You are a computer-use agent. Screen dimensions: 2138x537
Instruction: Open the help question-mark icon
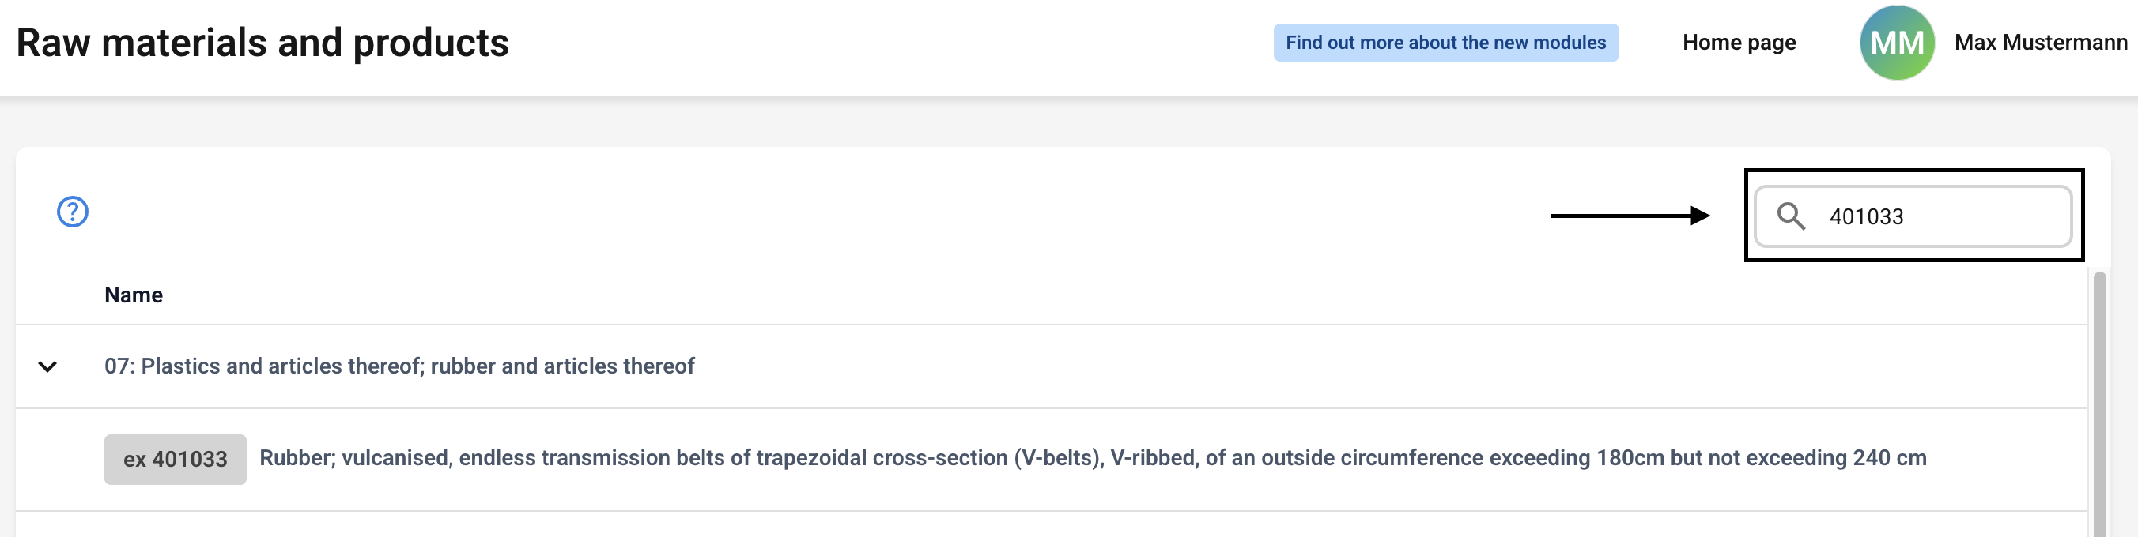pos(72,212)
